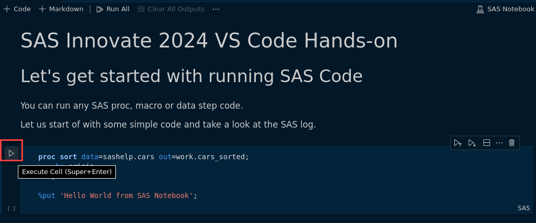Viewport: 536px width, 223px height.
Task: Execute this cell and below
Action: pos(472,143)
